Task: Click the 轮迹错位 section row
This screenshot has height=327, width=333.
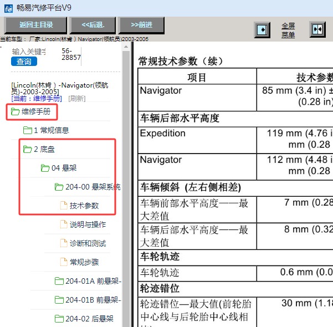Action: [x=235, y=289]
